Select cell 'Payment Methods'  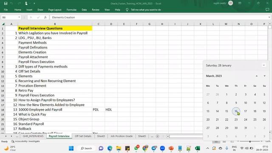(55, 42)
